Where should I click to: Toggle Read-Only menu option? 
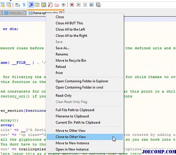click(x=85, y=96)
